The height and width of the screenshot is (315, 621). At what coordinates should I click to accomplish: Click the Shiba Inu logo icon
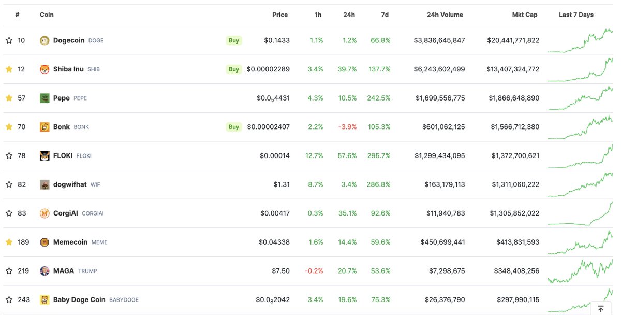(x=45, y=69)
